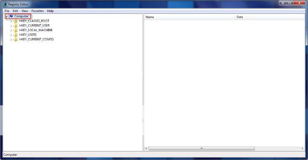
Task: Open the Edit menu
Action: tap(15, 11)
